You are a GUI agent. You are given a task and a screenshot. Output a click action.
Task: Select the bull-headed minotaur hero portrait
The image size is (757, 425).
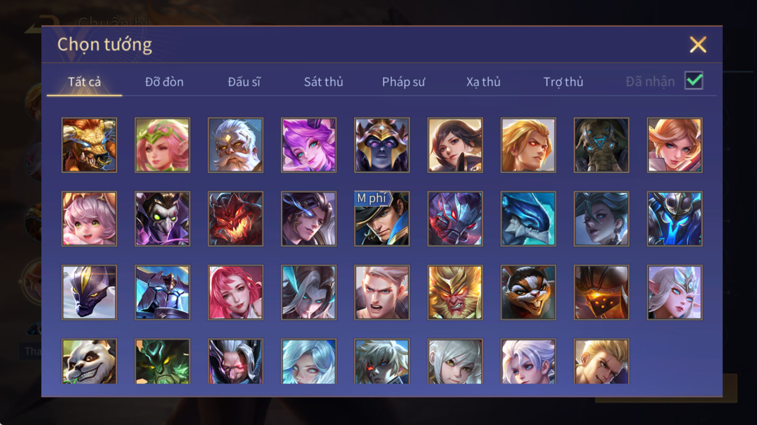pos(89,145)
